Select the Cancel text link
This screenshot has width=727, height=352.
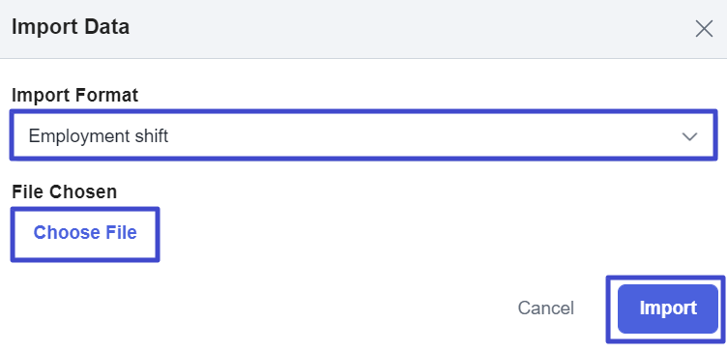tap(545, 308)
